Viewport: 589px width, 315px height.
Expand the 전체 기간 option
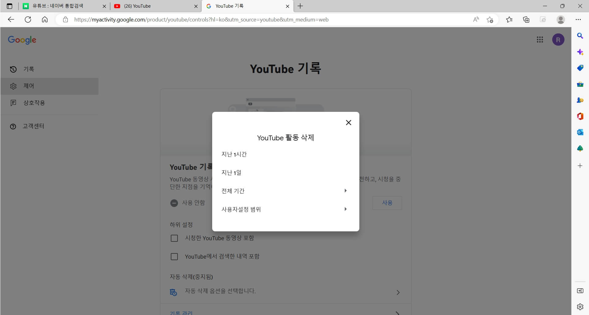tap(285, 191)
